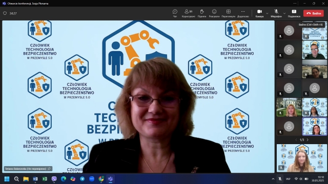Open Microsoft Word from the taskbar
This screenshot has width=328, height=184.
click(x=35, y=179)
